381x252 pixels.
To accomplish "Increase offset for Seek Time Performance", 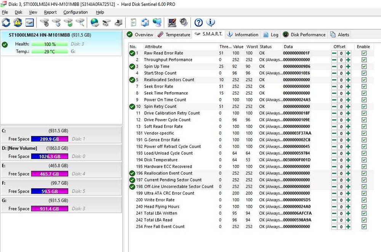I will click(x=348, y=93).
